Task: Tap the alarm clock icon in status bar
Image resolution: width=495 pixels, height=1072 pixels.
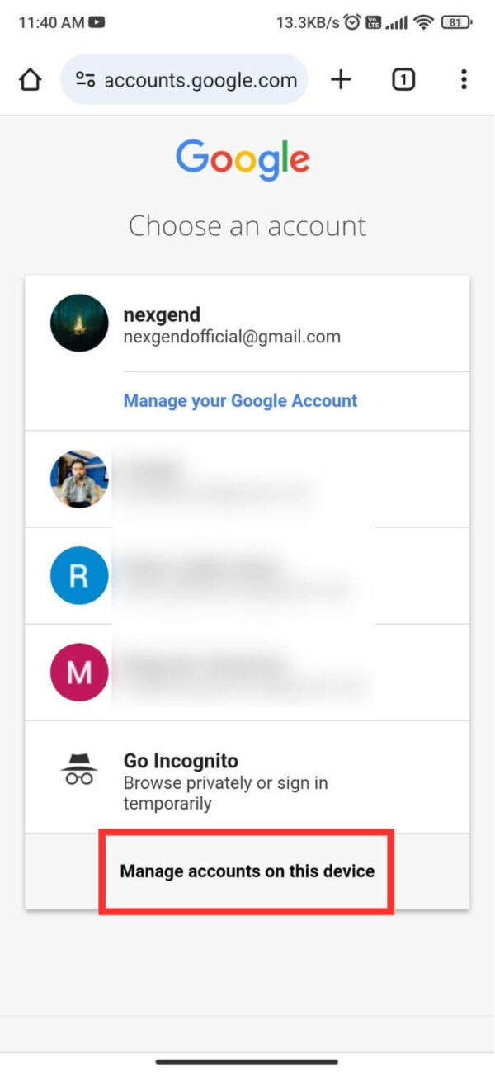Action: [353, 21]
